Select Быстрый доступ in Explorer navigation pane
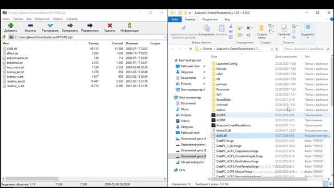 pyautogui.click(x=190, y=61)
